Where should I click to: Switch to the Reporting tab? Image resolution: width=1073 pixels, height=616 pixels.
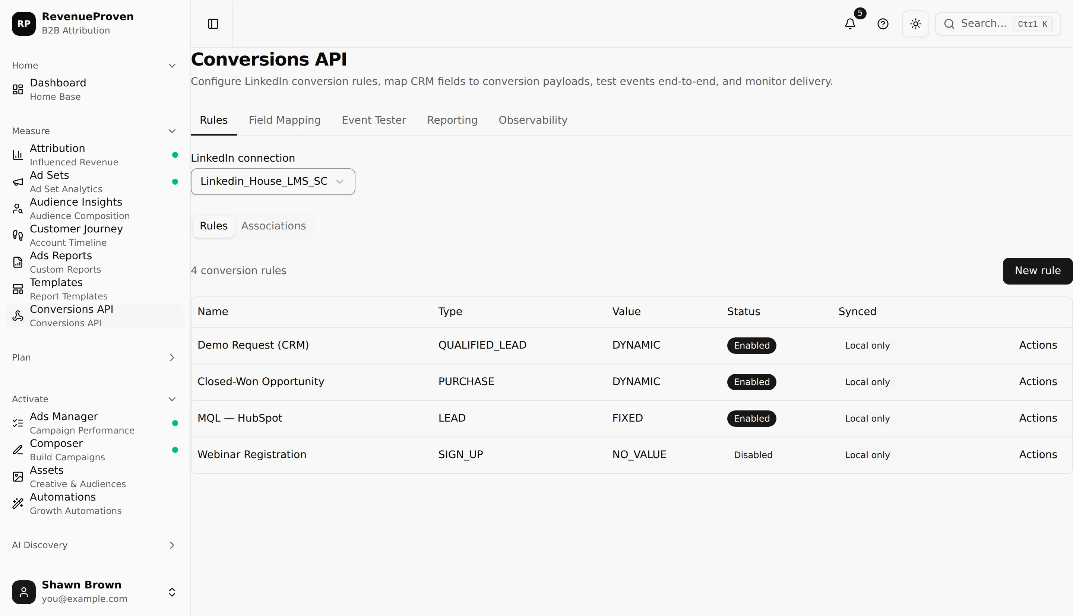pyautogui.click(x=452, y=120)
